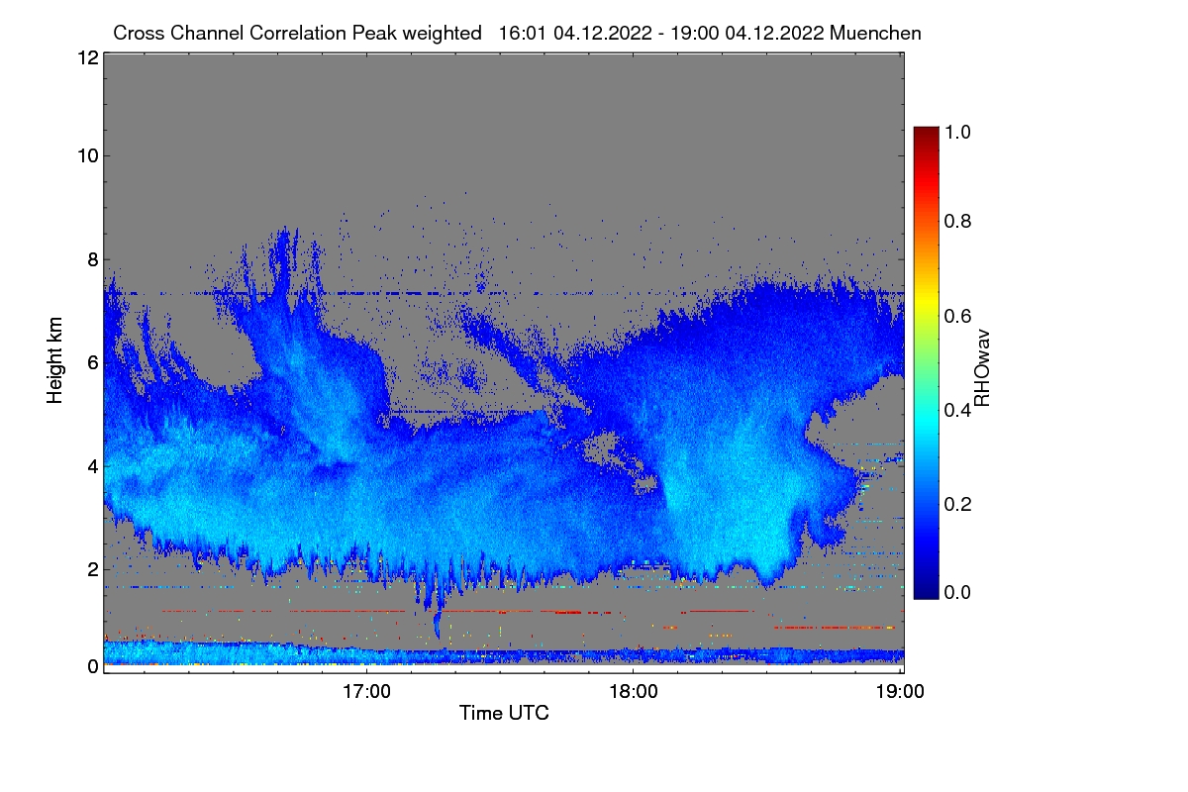Click the dark blue bottom of the colorbar
1188x792 pixels.
point(926,591)
